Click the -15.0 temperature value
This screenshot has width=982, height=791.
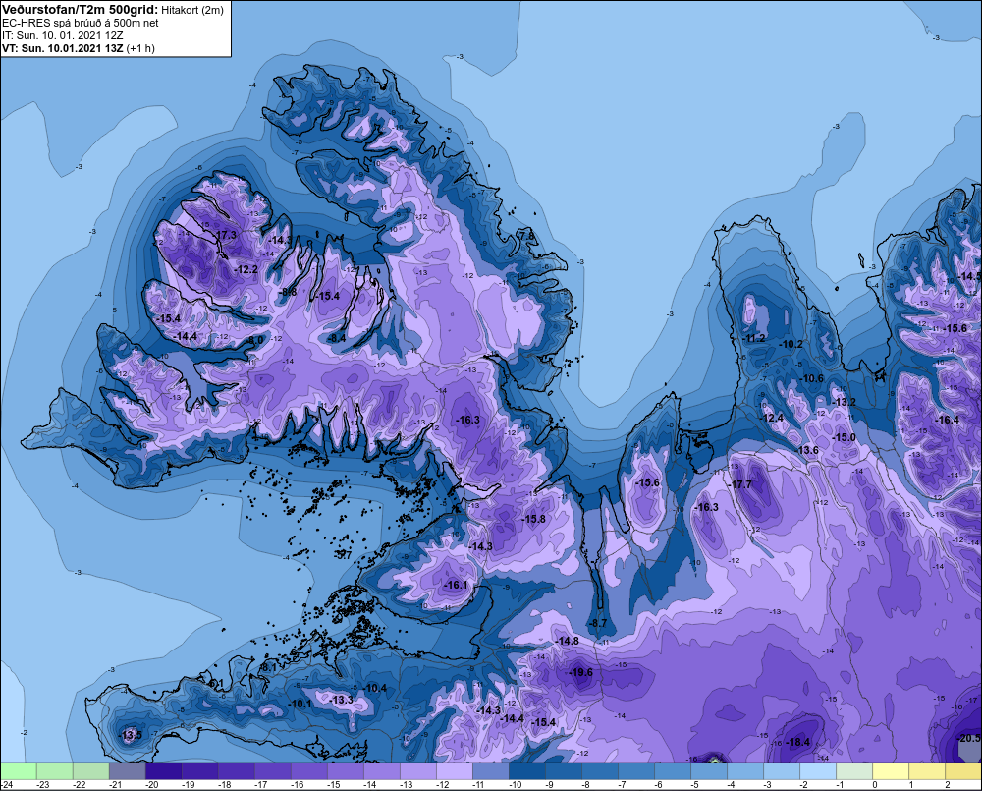point(844,437)
